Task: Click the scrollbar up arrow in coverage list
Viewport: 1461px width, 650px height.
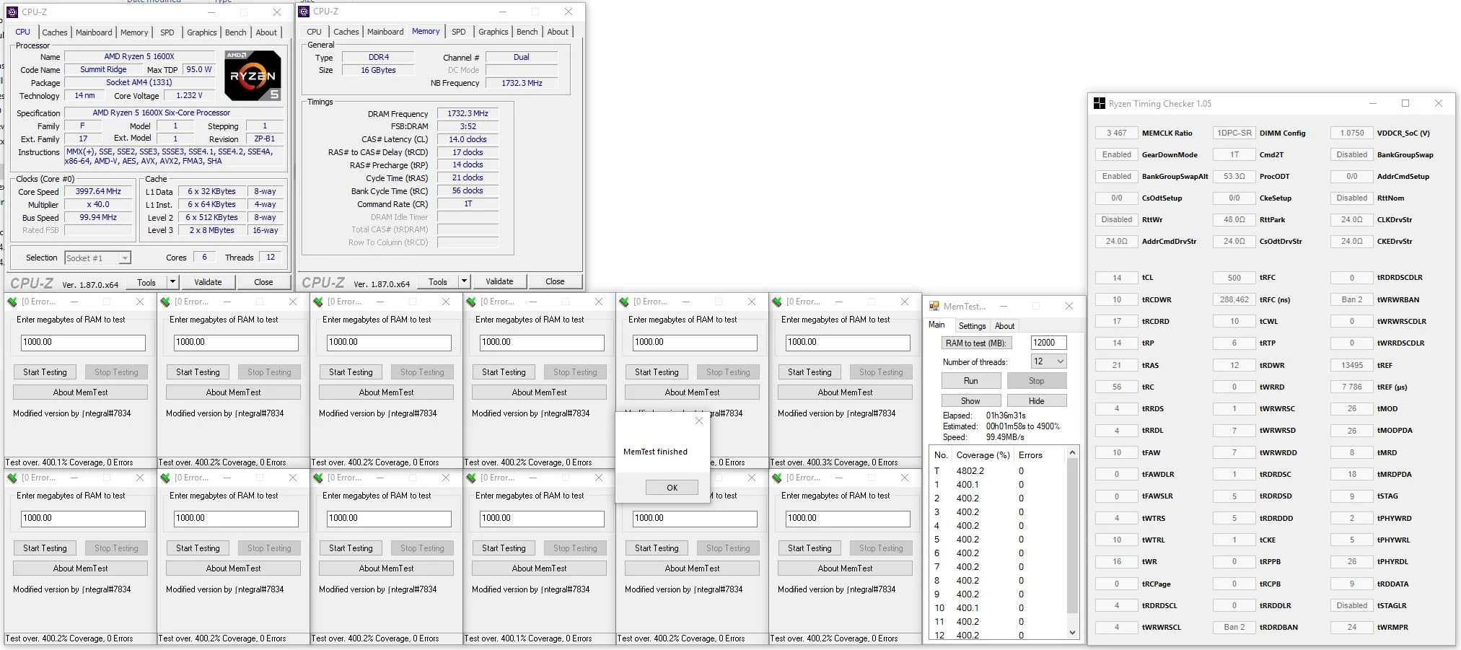Action: pos(1073,453)
